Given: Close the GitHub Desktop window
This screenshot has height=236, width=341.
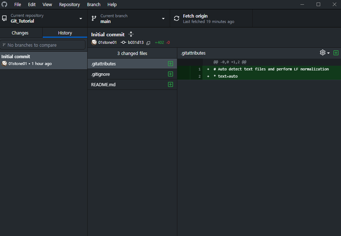Looking at the screenshot, I should (x=335, y=4).
